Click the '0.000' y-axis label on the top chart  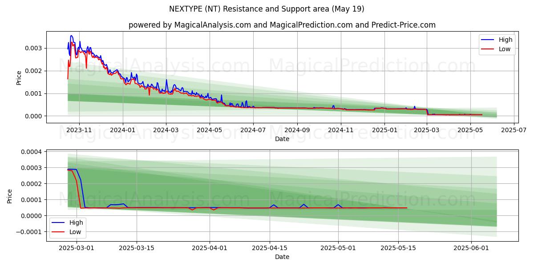(34, 116)
